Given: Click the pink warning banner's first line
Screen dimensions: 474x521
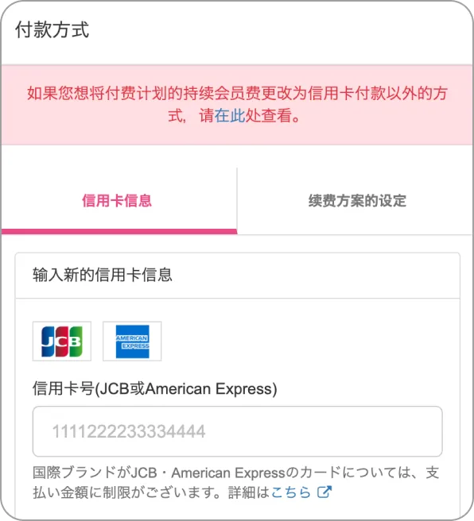Looking at the screenshot, I should [x=237, y=93].
